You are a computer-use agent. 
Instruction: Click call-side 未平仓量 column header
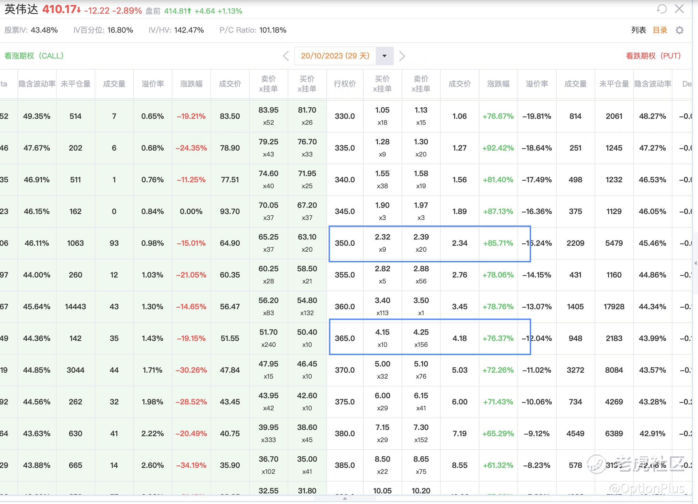click(x=76, y=84)
